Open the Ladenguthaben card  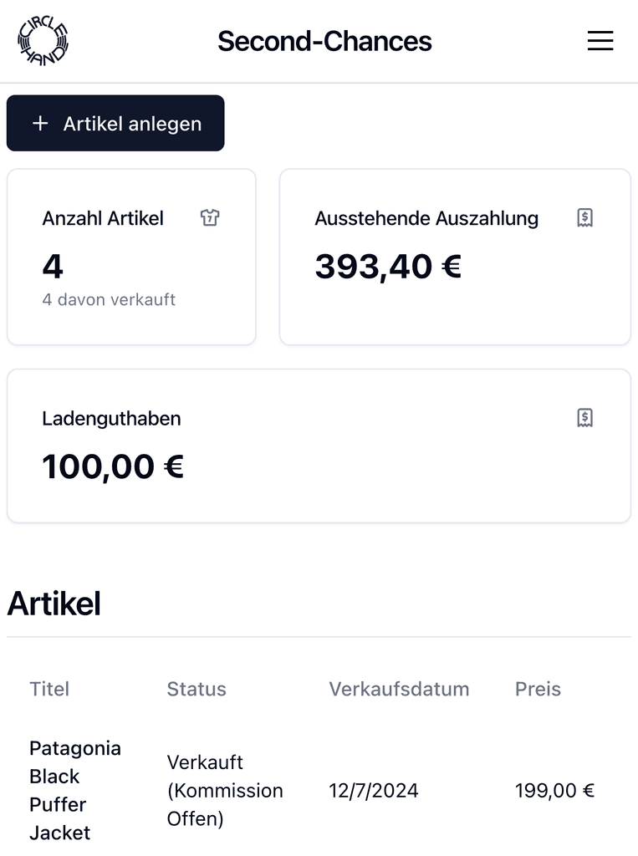[319, 446]
